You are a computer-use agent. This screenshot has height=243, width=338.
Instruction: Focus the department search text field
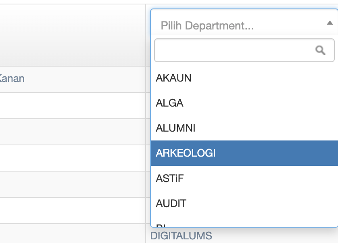234,50
